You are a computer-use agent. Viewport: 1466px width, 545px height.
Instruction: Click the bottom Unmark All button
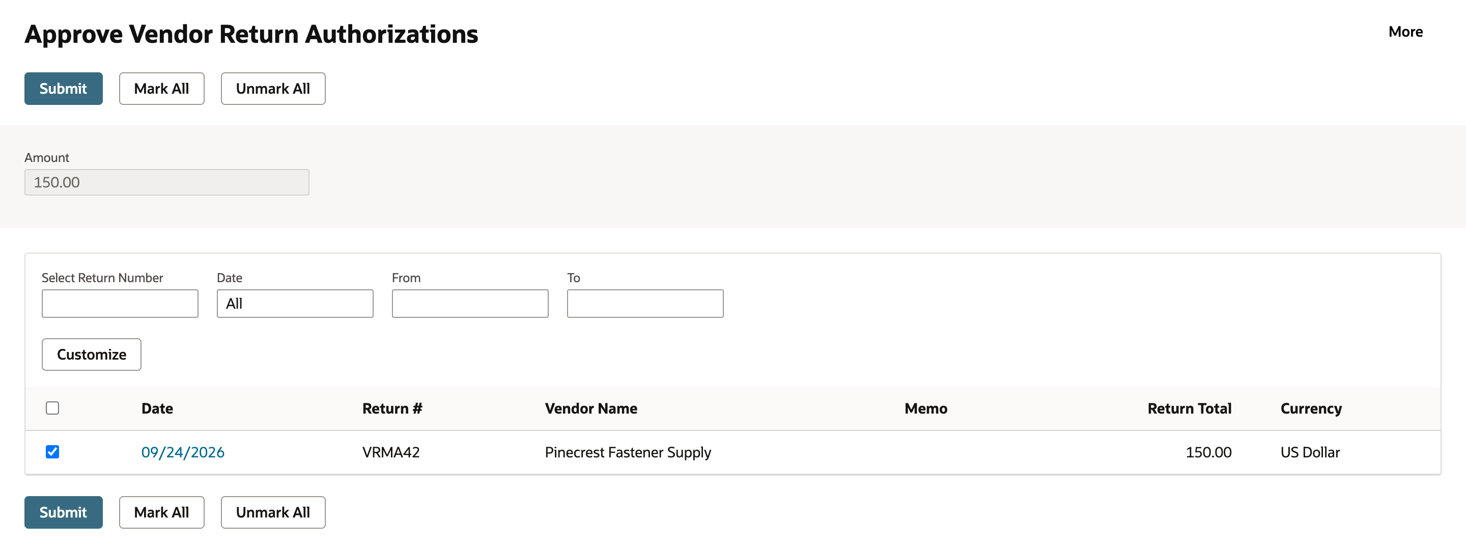[273, 512]
